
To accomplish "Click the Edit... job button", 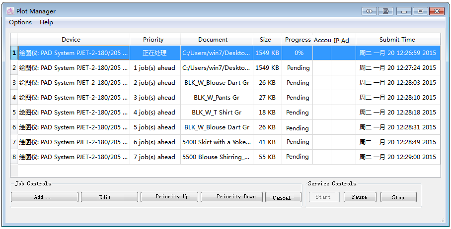I will (x=109, y=197).
